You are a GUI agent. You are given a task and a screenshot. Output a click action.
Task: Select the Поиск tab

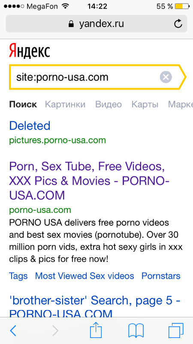click(x=23, y=104)
